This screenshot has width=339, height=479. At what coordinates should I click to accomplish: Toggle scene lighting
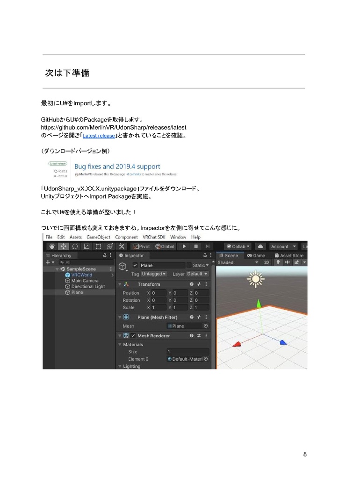[278, 262]
